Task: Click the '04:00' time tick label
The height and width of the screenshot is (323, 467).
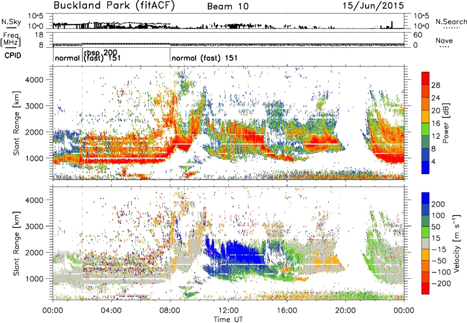Action: pos(111,311)
